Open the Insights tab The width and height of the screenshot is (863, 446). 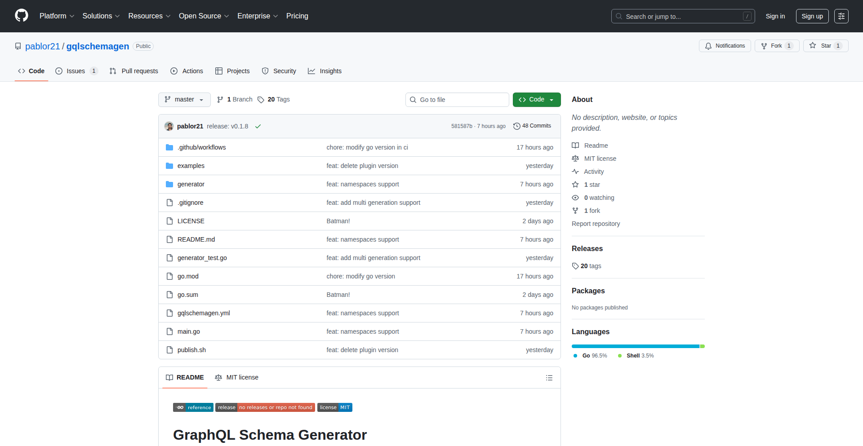pyautogui.click(x=325, y=71)
